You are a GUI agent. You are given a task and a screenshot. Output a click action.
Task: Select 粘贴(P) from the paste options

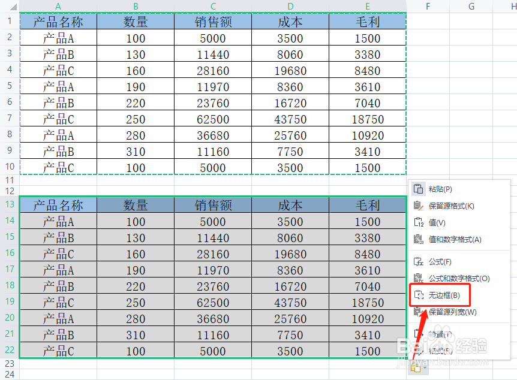[x=441, y=189]
